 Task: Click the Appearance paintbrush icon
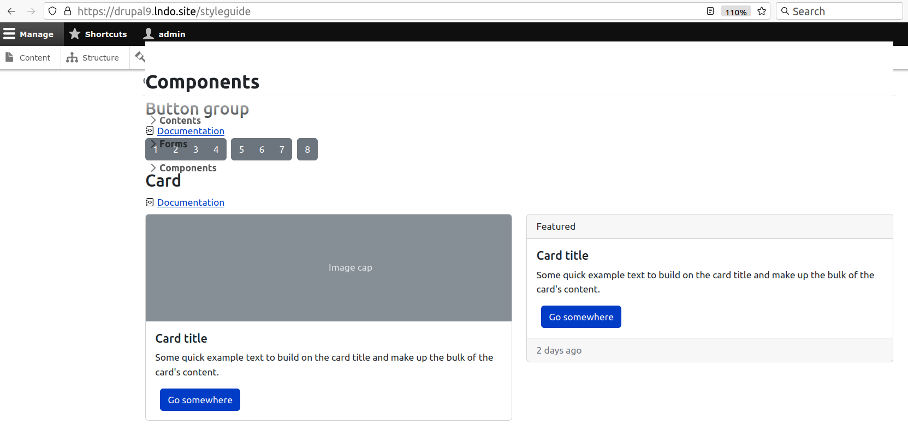[140, 56]
